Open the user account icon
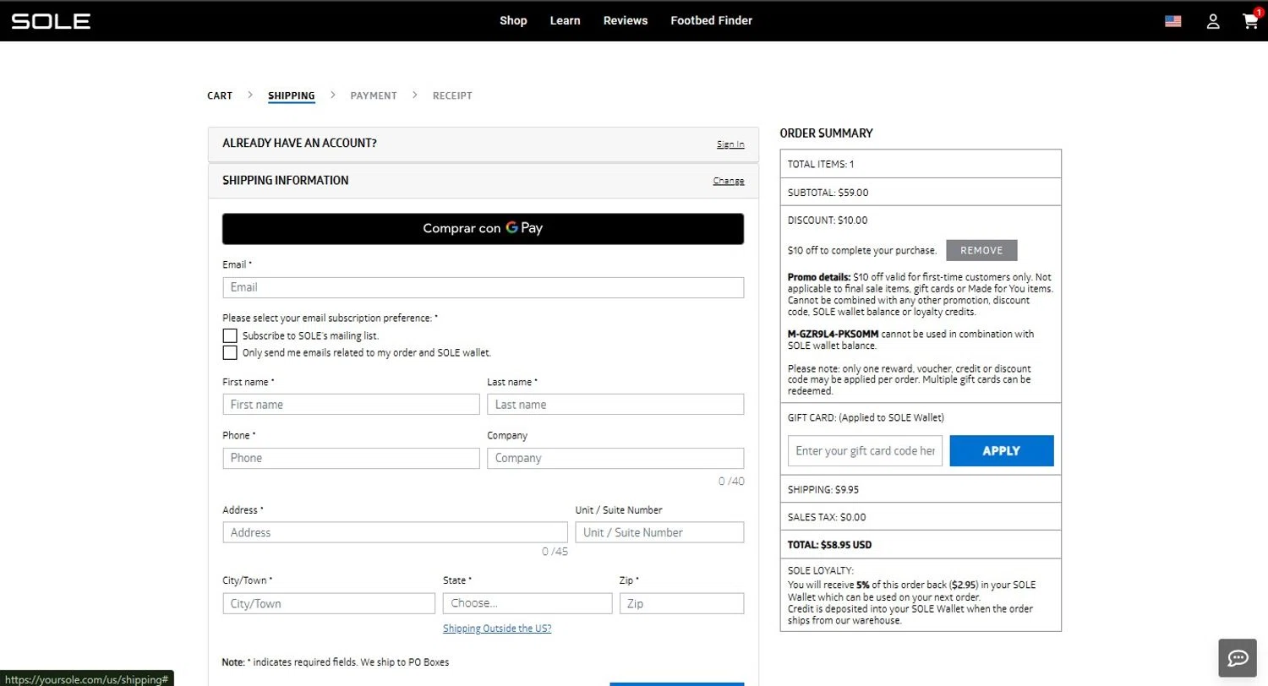The image size is (1268, 686). click(1213, 21)
